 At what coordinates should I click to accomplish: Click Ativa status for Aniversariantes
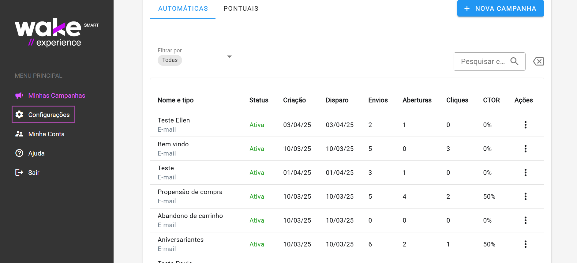tap(257, 244)
